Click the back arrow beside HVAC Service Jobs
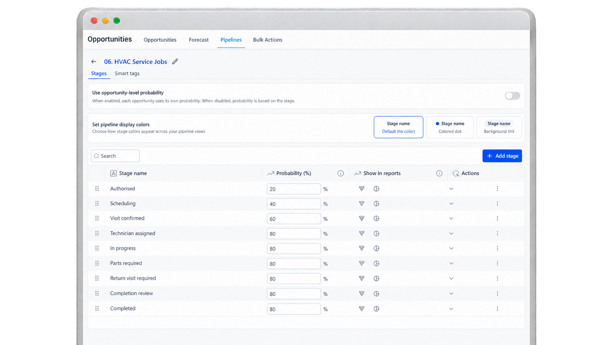This screenshot has height=345, width=612. pyautogui.click(x=94, y=62)
